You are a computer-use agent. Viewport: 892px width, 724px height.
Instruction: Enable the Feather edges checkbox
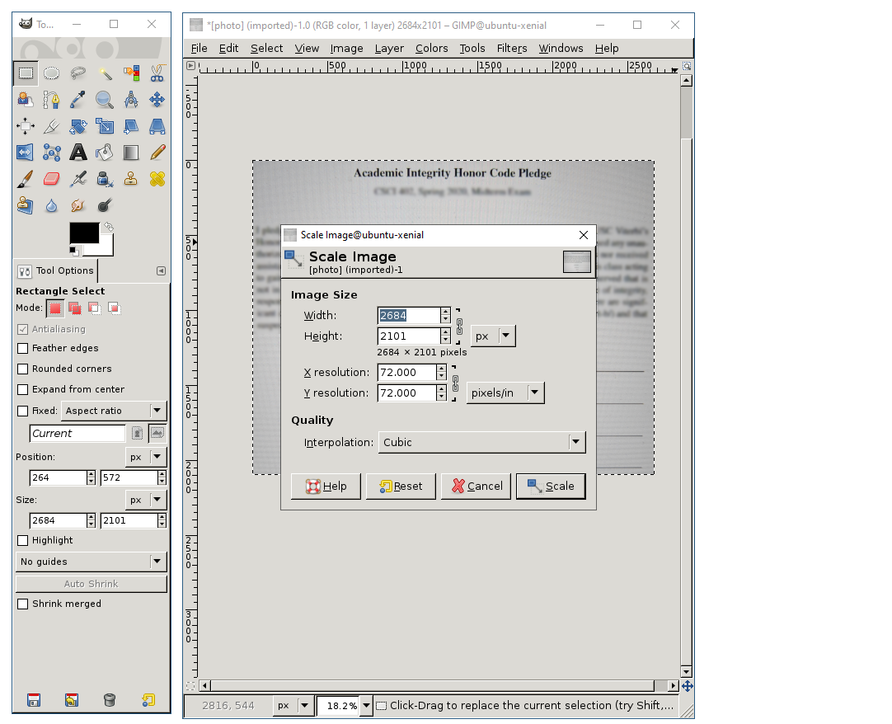23,349
